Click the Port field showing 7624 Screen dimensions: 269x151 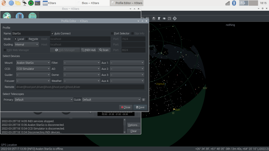133,39
